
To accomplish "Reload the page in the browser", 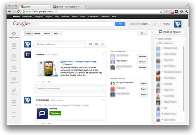I will (19, 12).
